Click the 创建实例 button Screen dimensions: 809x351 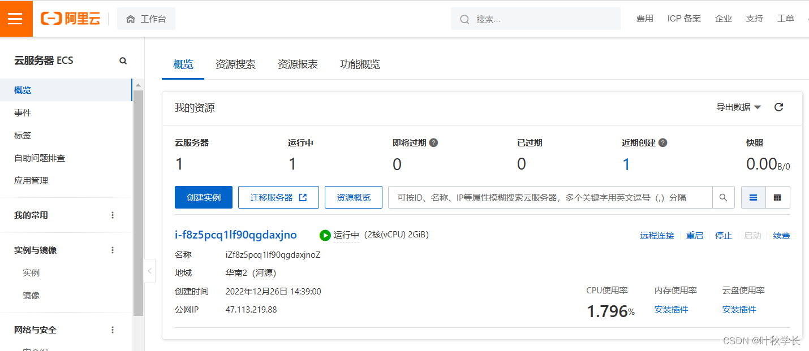[204, 197]
